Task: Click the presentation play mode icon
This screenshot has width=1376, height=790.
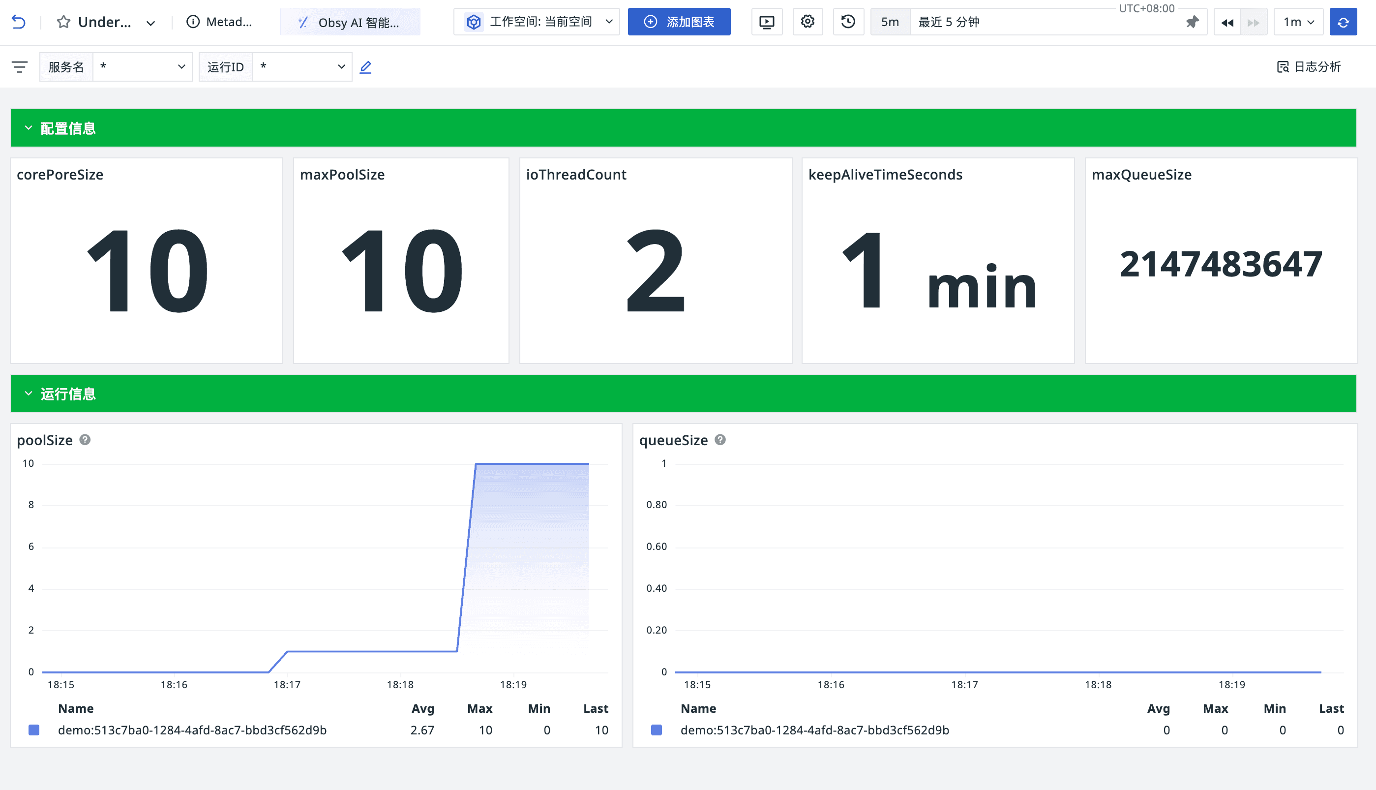Action: [x=767, y=22]
